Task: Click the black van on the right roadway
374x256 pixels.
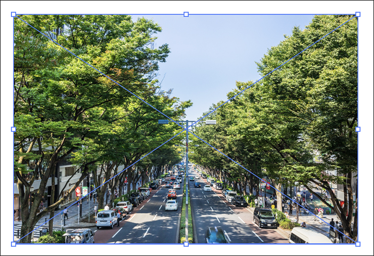Action: tap(264, 217)
